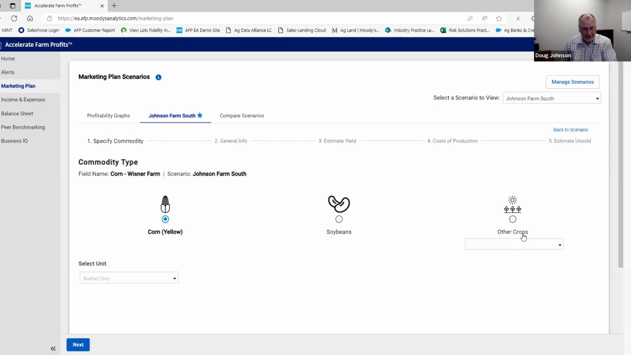Open the MINT bookmark
This screenshot has width=631, height=355.
(x=7, y=30)
